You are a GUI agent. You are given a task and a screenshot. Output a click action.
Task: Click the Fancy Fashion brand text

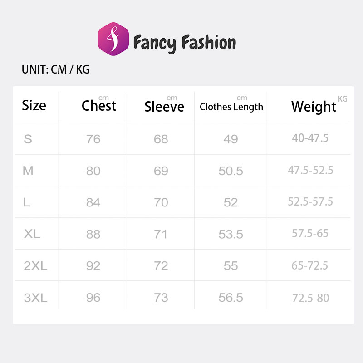click(x=185, y=43)
